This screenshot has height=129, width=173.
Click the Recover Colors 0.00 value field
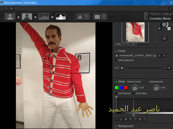click(142, 88)
